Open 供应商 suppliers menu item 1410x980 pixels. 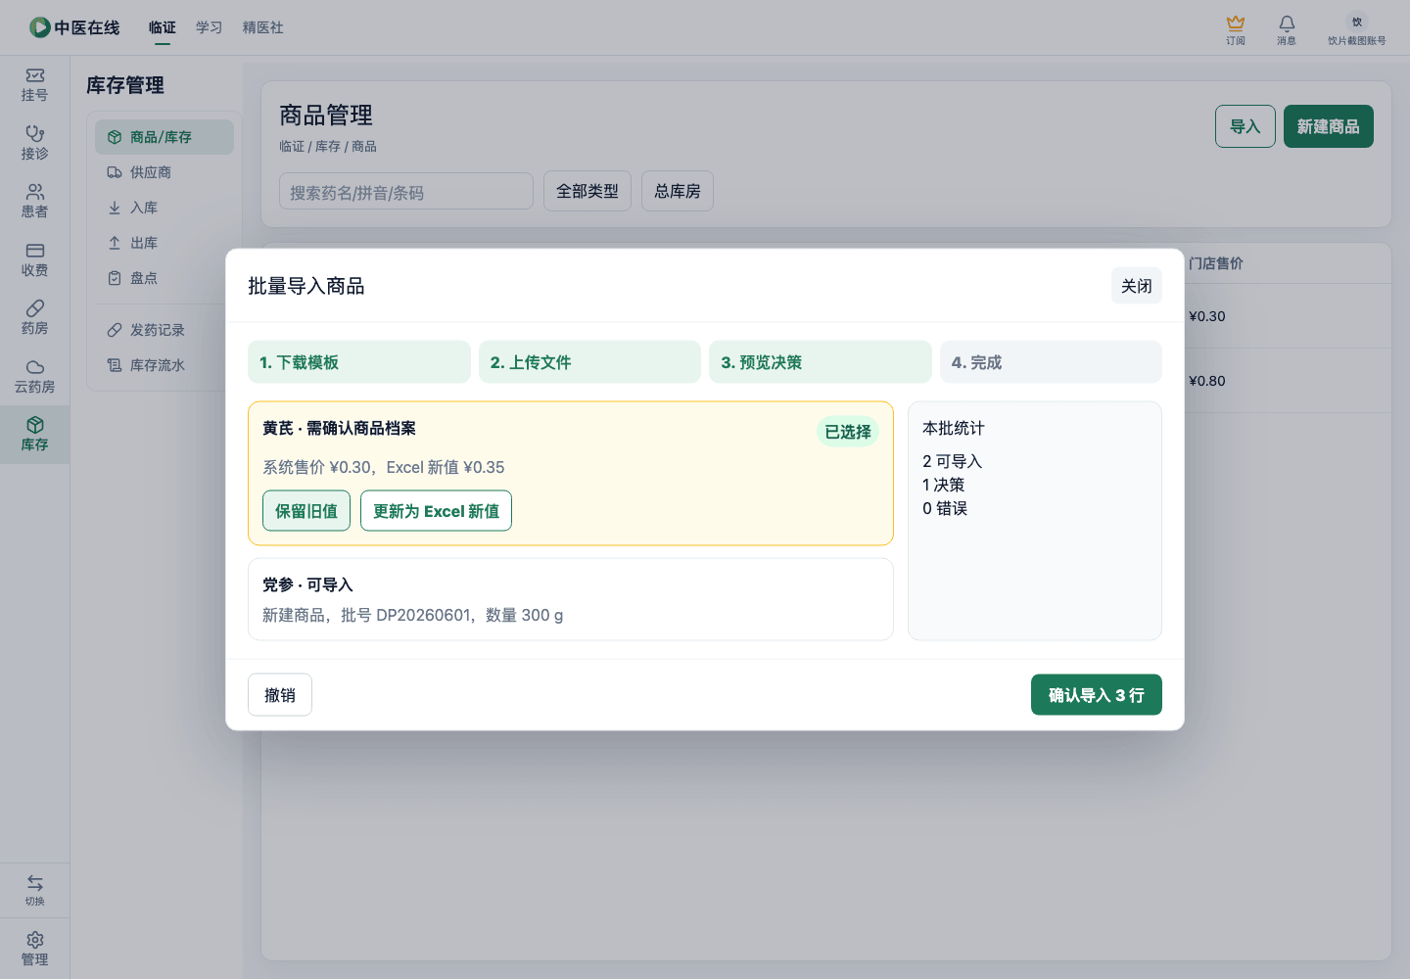(164, 172)
